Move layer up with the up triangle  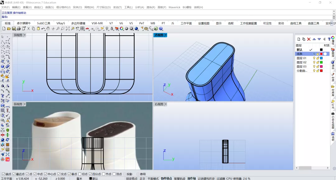tap(314, 39)
